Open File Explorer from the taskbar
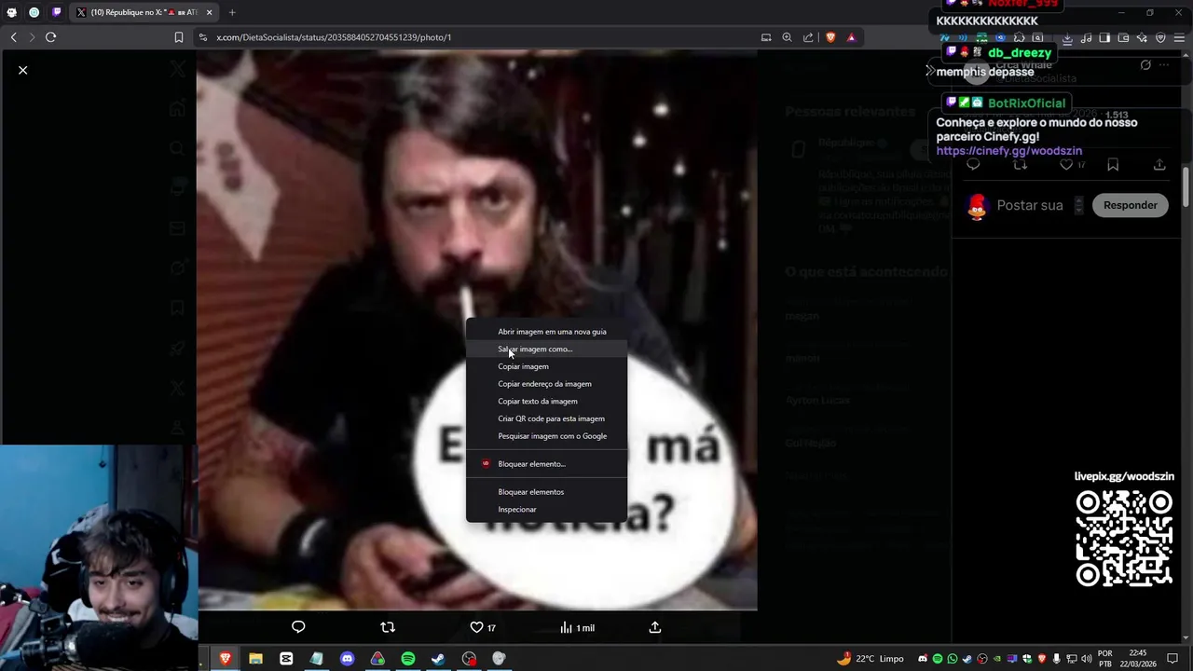The image size is (1193, 671). click(x=255, y=658)
